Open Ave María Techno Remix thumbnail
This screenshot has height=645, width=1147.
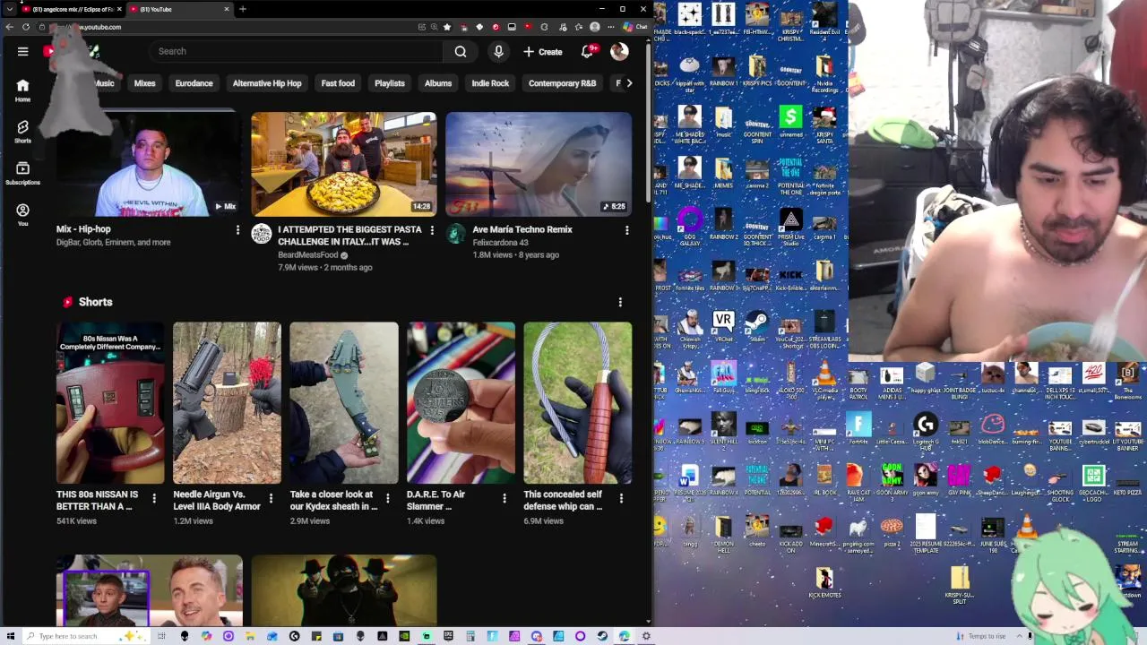(539, 165)
